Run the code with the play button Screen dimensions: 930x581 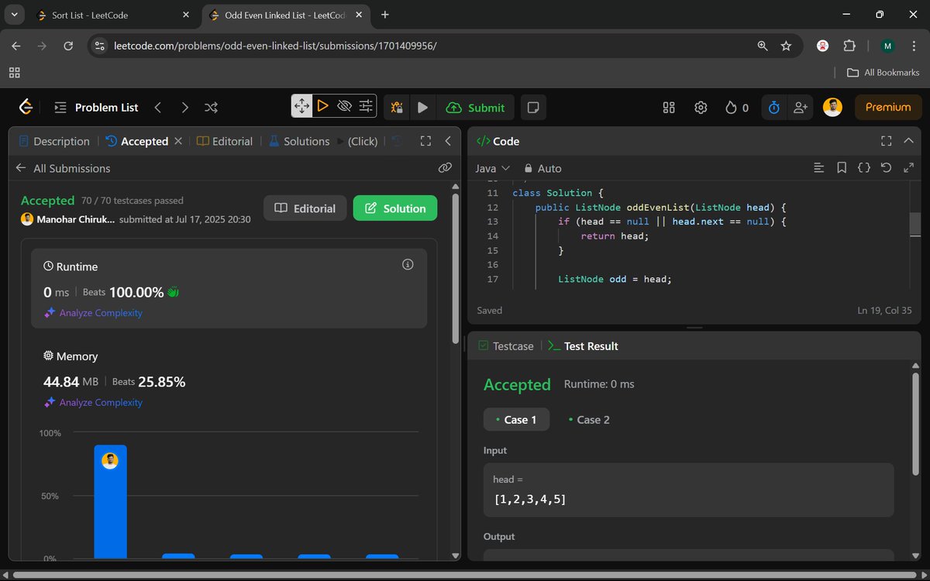click(422, 108)
